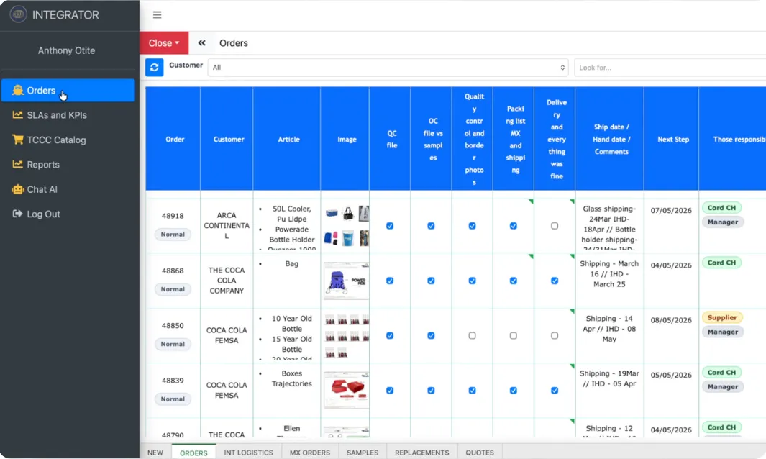
Task: Click order number 48868
Action: click(x=173, y=271)
